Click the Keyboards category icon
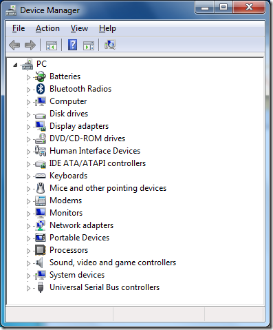The height and width of the screenshot is (330, 273). (x=41, y=176)
